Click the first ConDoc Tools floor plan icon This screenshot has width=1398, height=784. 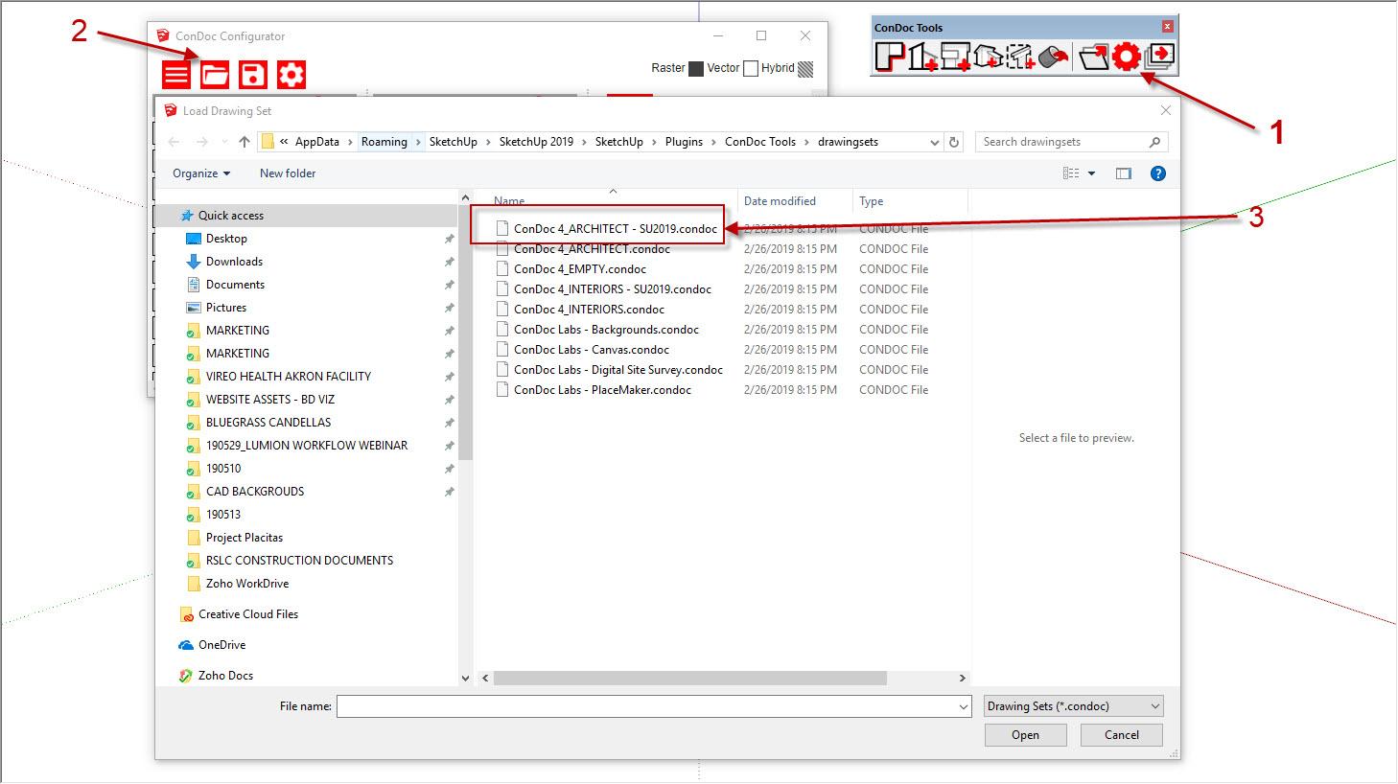pyautogui.click(x=890, y=58)
